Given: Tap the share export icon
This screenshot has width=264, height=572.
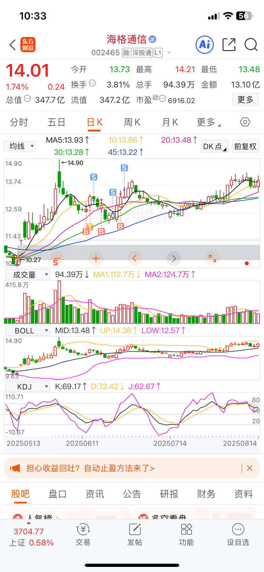Looking at the screenshot, I should point(229,45).
